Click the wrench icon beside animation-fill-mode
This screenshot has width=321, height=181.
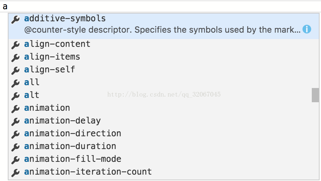click(x=15, y=160)
